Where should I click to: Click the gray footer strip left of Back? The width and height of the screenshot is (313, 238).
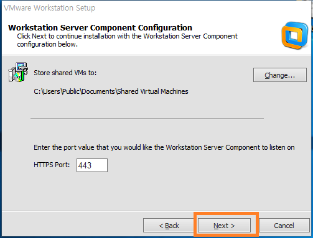(73, 225)
